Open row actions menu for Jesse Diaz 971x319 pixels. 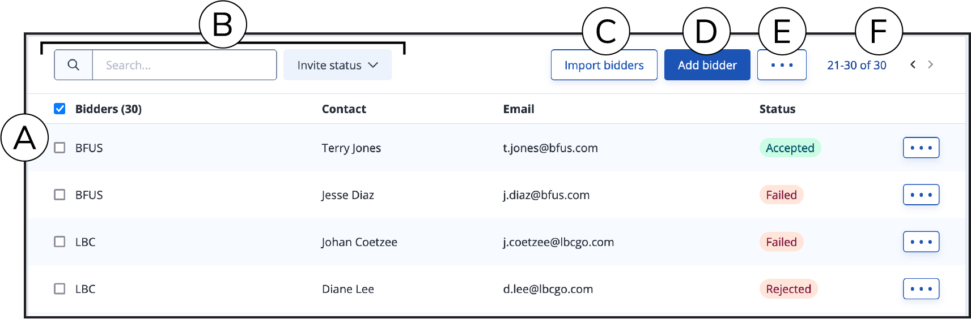point(921,195)
